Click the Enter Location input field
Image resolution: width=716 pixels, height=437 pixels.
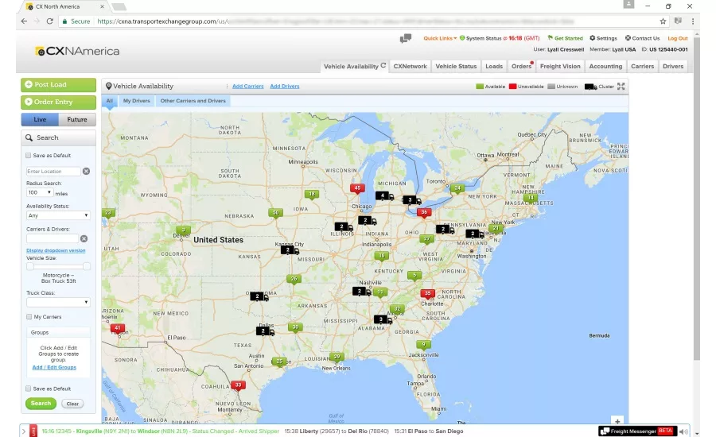[x=53, y=171]
